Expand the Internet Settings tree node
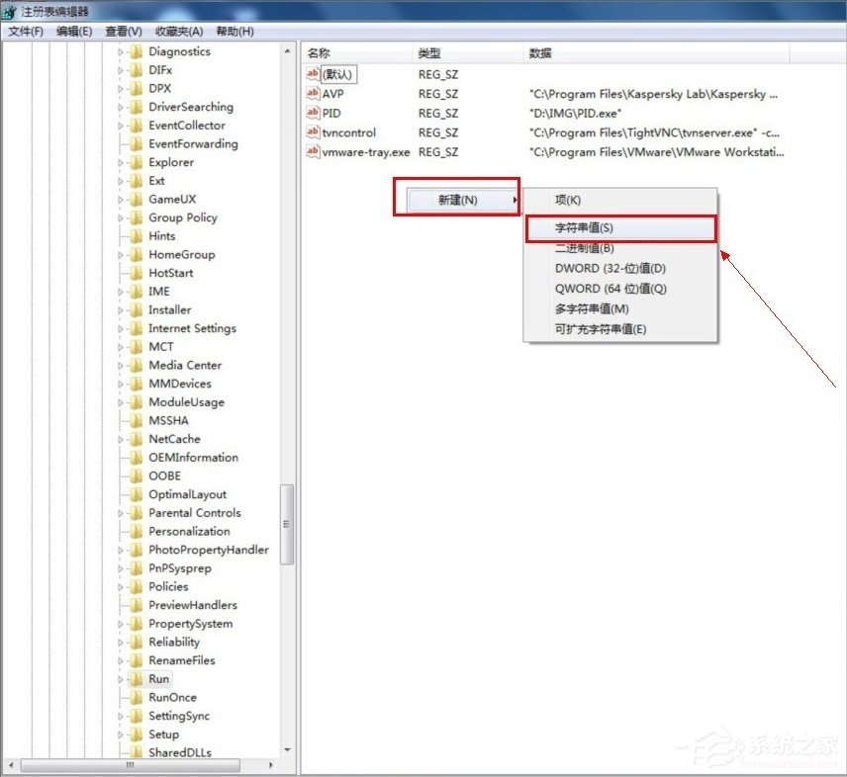The image size is (847, 777). point(121,328)
